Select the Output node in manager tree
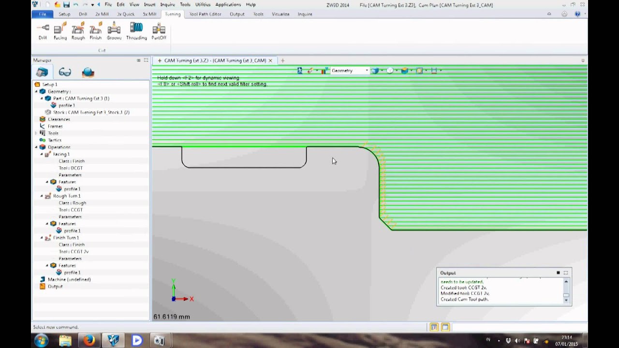The height and width of the screenshot is (348, 619). (x=55, y=287)
